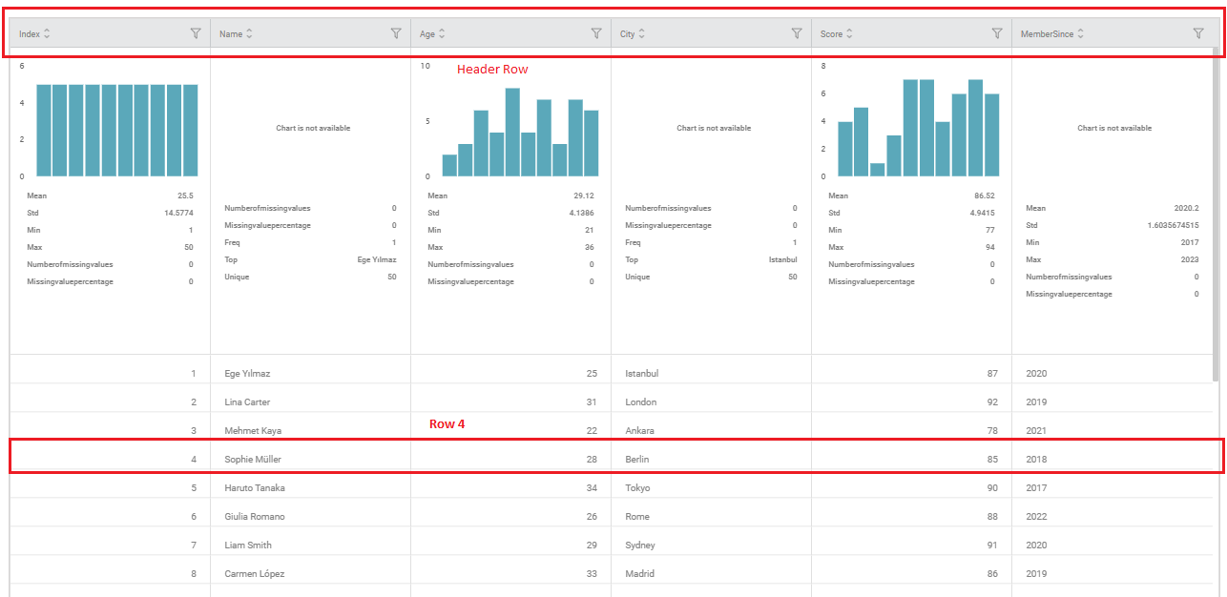Click the Istanbul city cell
1227x597 pixels.
coord(641,373)
